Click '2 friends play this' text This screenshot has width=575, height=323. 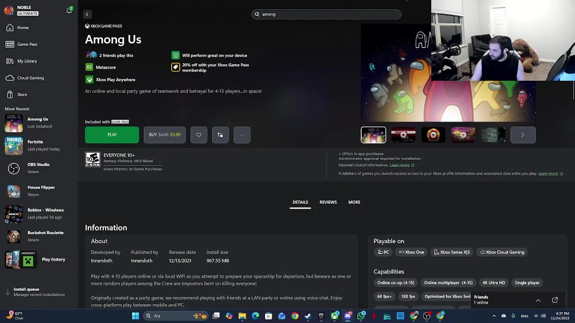[116, 56]
